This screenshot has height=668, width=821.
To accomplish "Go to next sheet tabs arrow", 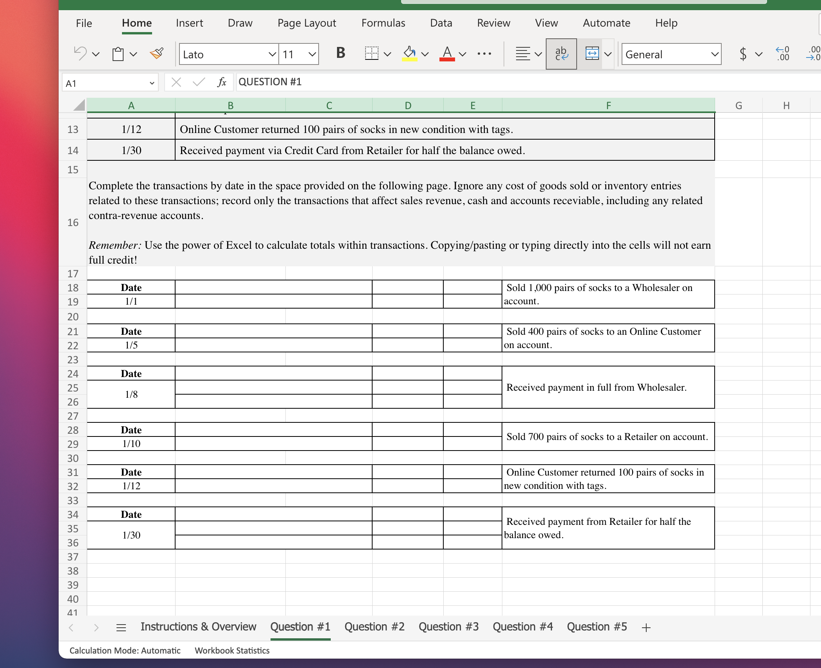I will pyautogui.click(x=96, y=628).
